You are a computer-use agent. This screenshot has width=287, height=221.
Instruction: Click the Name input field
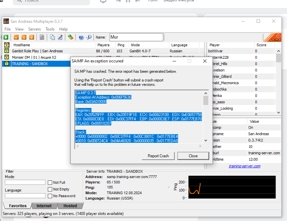pyautogui.click(x=136, y=37)
